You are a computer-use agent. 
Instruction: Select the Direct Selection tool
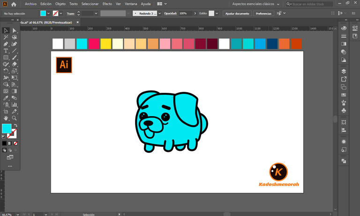(14, 30)
